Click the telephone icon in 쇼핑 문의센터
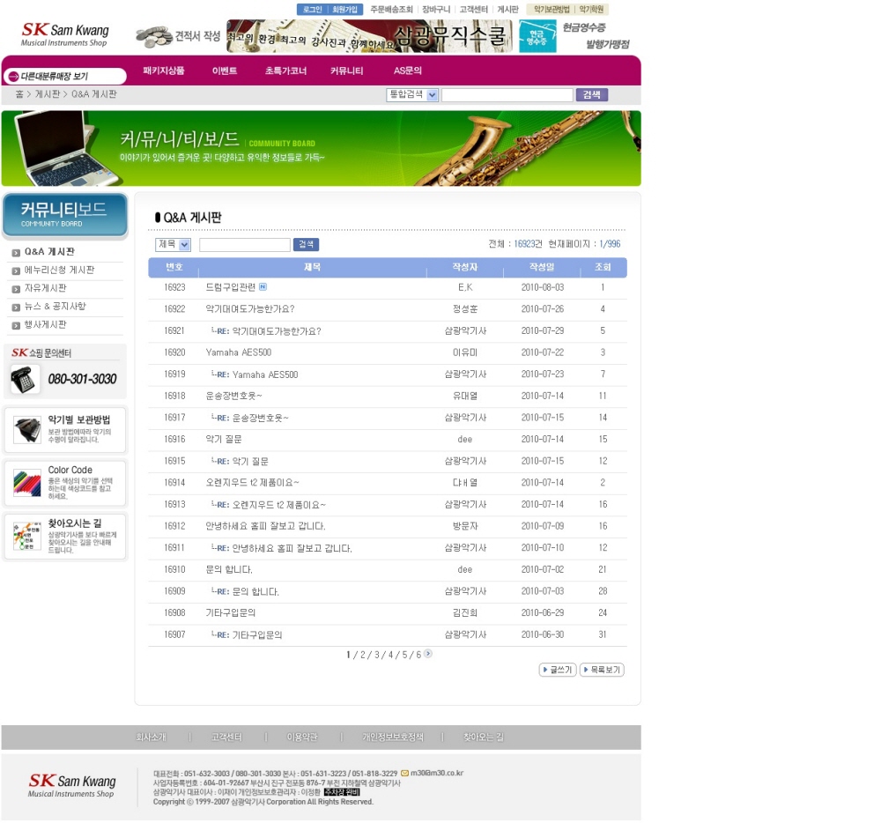The width and height of the screenshot is (881, 823). (26, 379)
